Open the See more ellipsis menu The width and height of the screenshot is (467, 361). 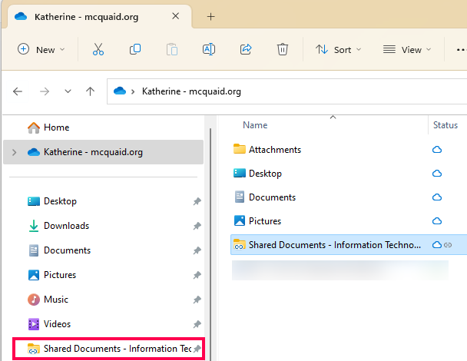(461, 49)
